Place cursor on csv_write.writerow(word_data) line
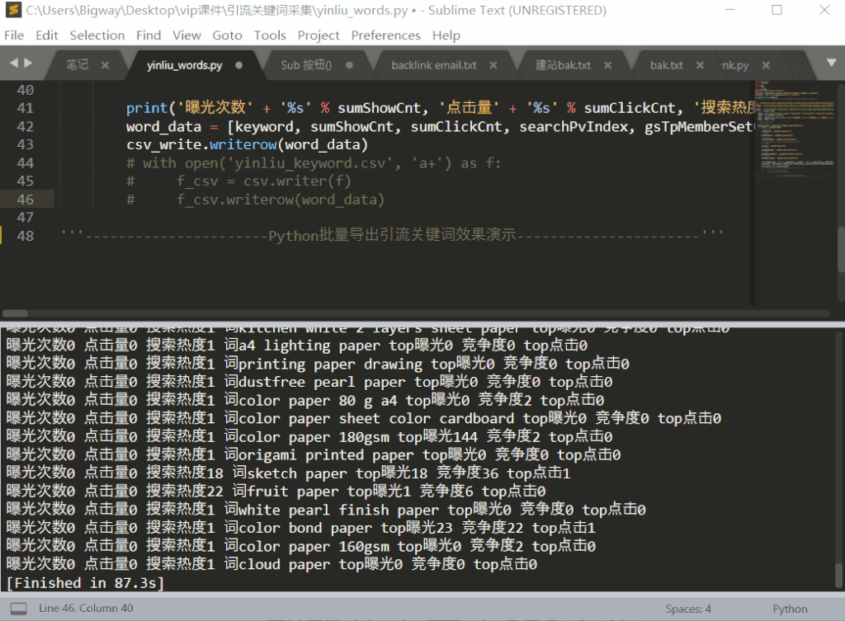This screenshot has width=845, height=621. point(247,144)
